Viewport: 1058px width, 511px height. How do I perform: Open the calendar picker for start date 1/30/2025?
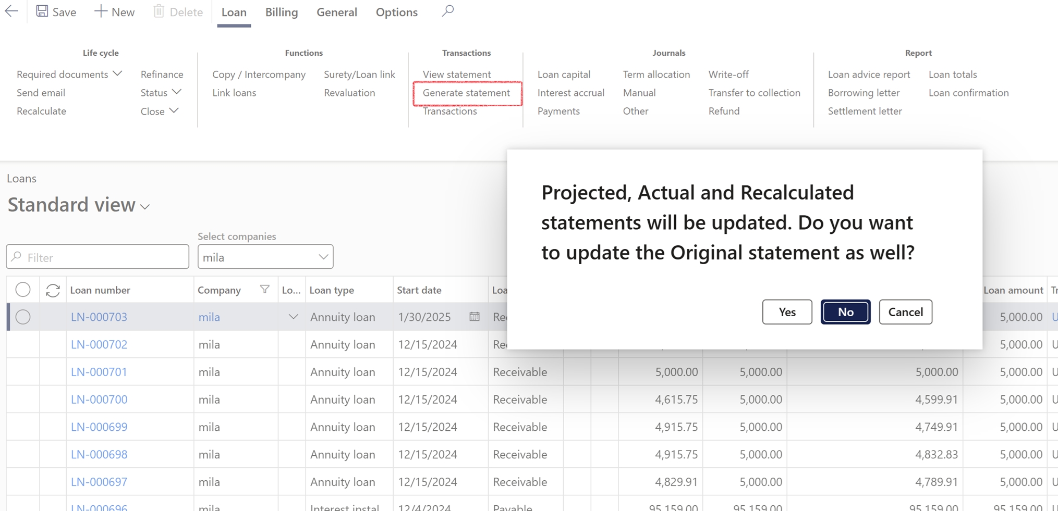click(474, 317)
